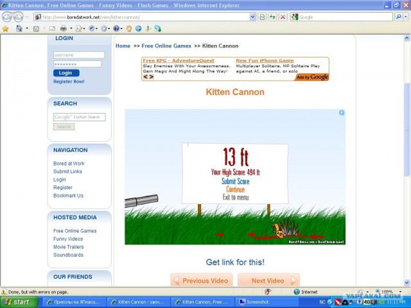411x308 pixels.
Task: Click the Next Video button
Action: tap(268, 280)
